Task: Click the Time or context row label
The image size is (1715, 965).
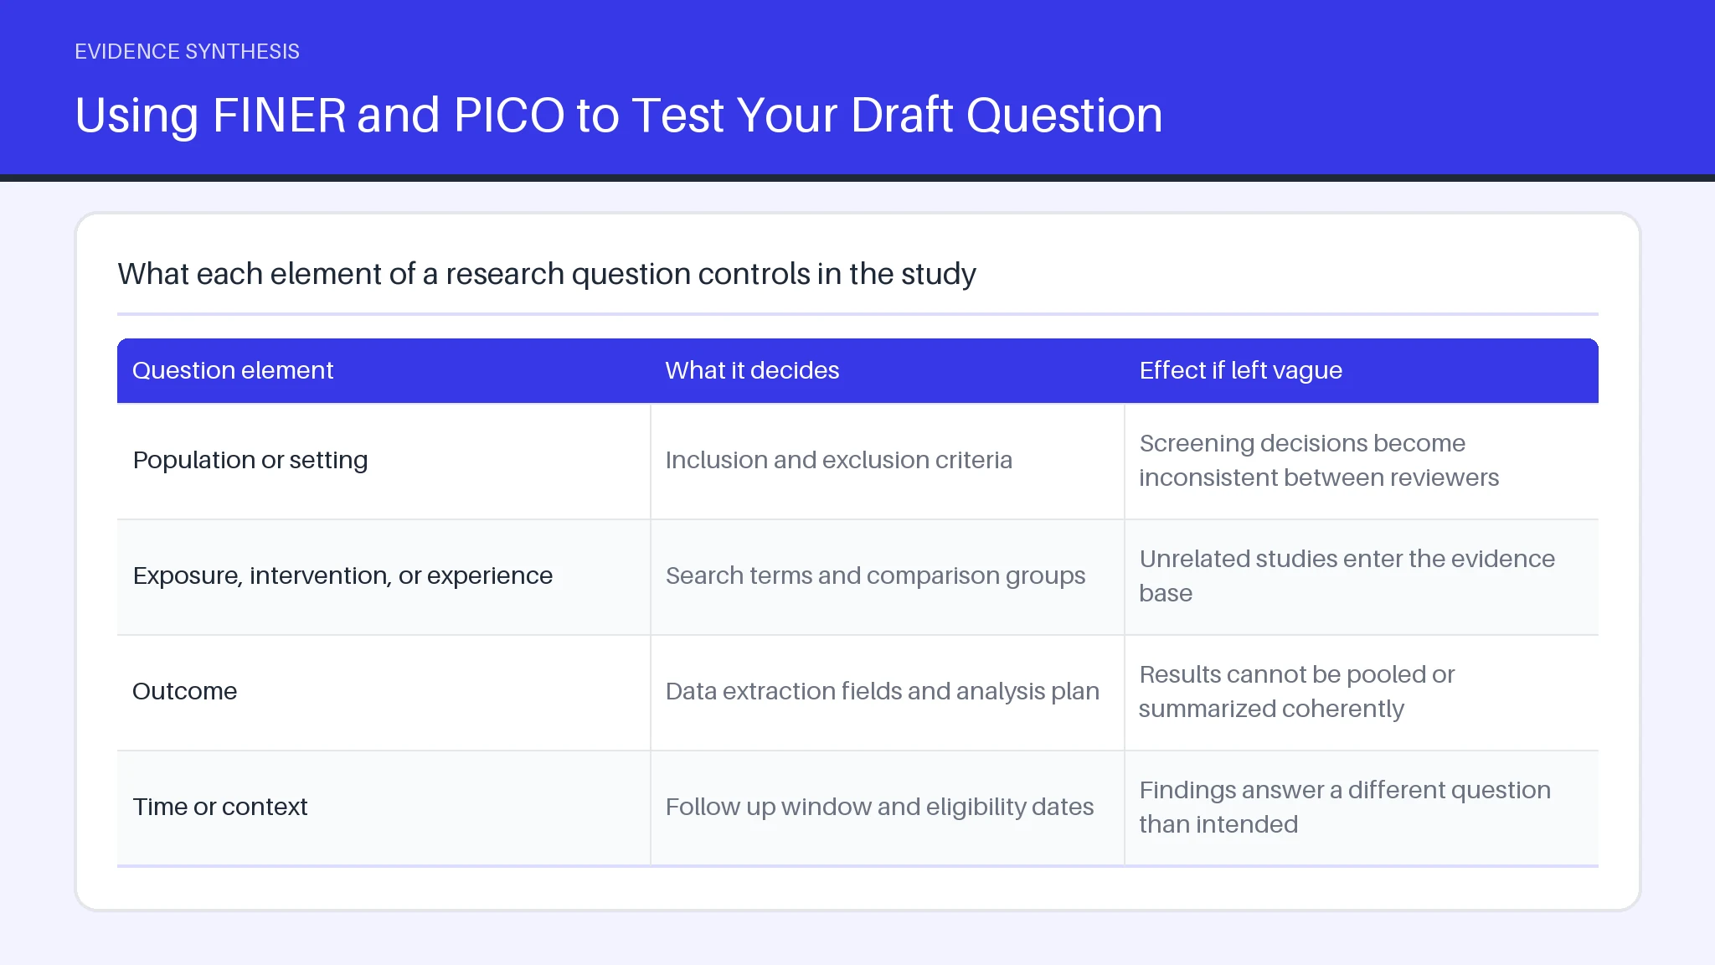Action: [x=220, y=807]
